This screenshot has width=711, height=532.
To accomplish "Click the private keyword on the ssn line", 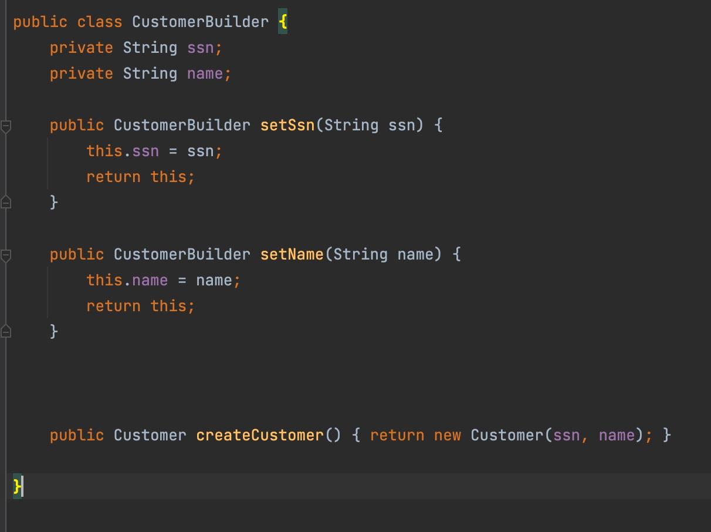I will (81, 48).
